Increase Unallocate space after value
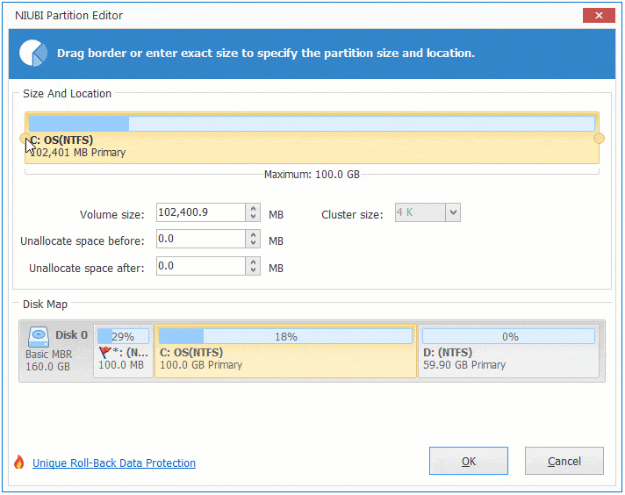The height and width of the screenshot is (495, 625). pyautogui.click(x=253, y=262)
